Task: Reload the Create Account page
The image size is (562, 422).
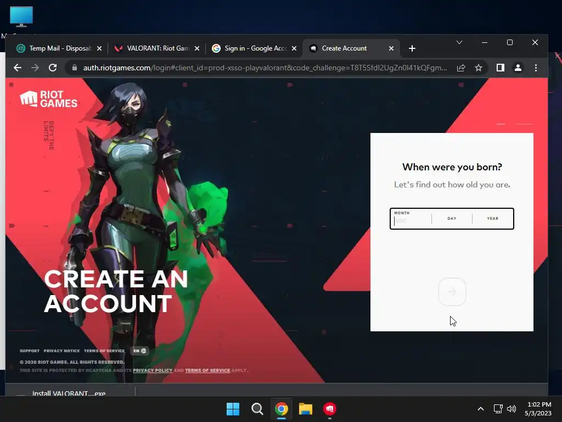Action: 53,68
